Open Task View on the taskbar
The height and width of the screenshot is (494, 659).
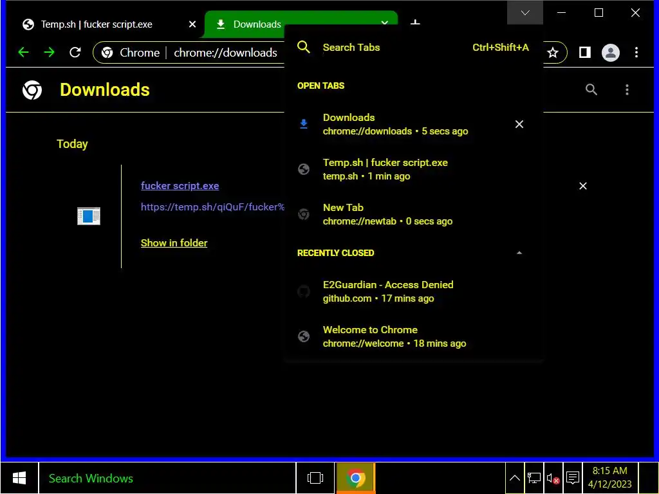pos(315,478)
